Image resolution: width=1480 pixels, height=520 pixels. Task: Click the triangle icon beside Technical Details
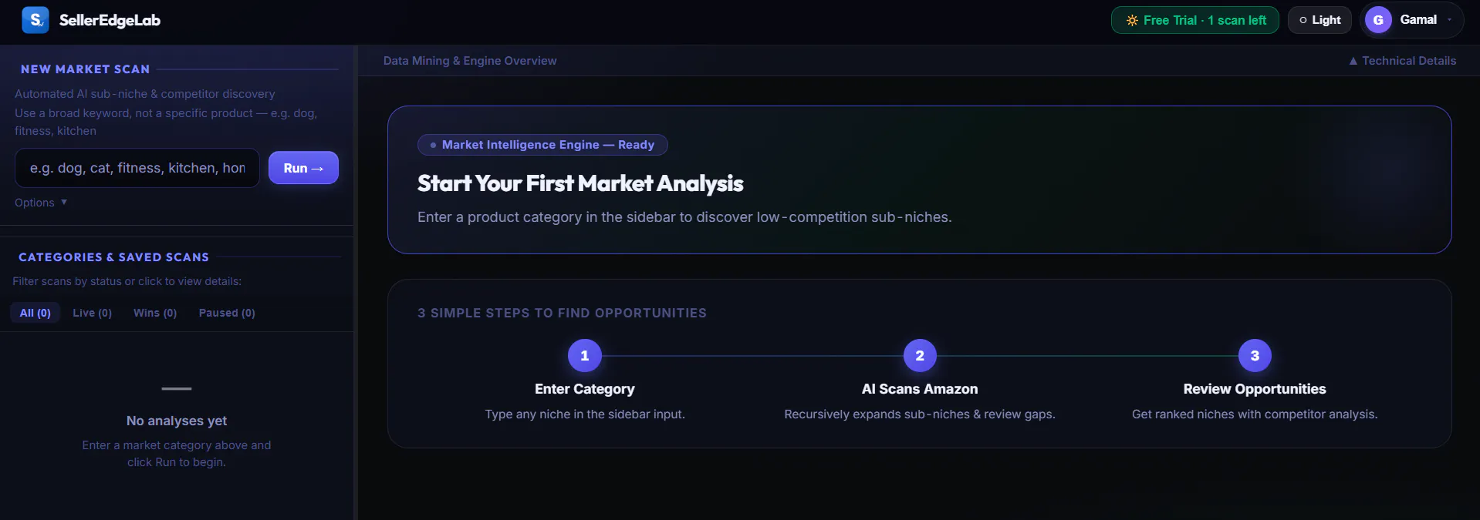pos(1353,61)
